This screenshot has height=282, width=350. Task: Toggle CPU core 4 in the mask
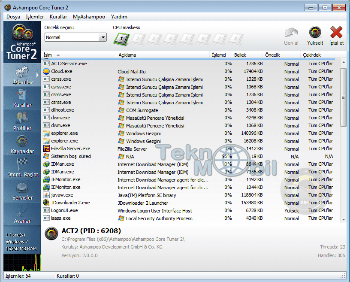click(x=170, y=39)
